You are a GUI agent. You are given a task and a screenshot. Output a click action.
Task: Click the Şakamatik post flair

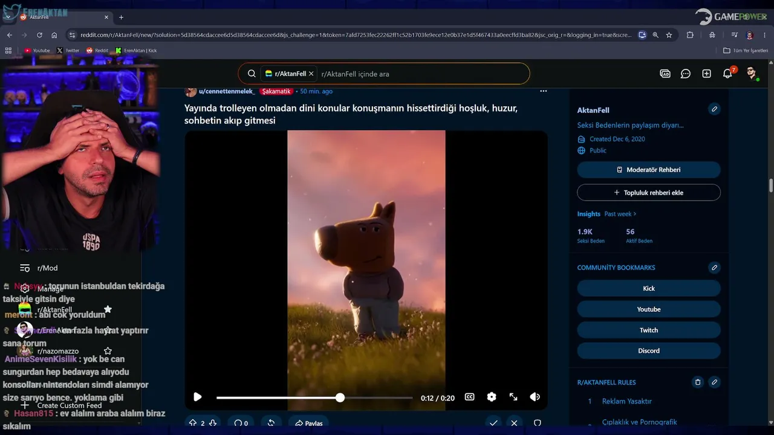pyautogui.click(x=276, y=91)
